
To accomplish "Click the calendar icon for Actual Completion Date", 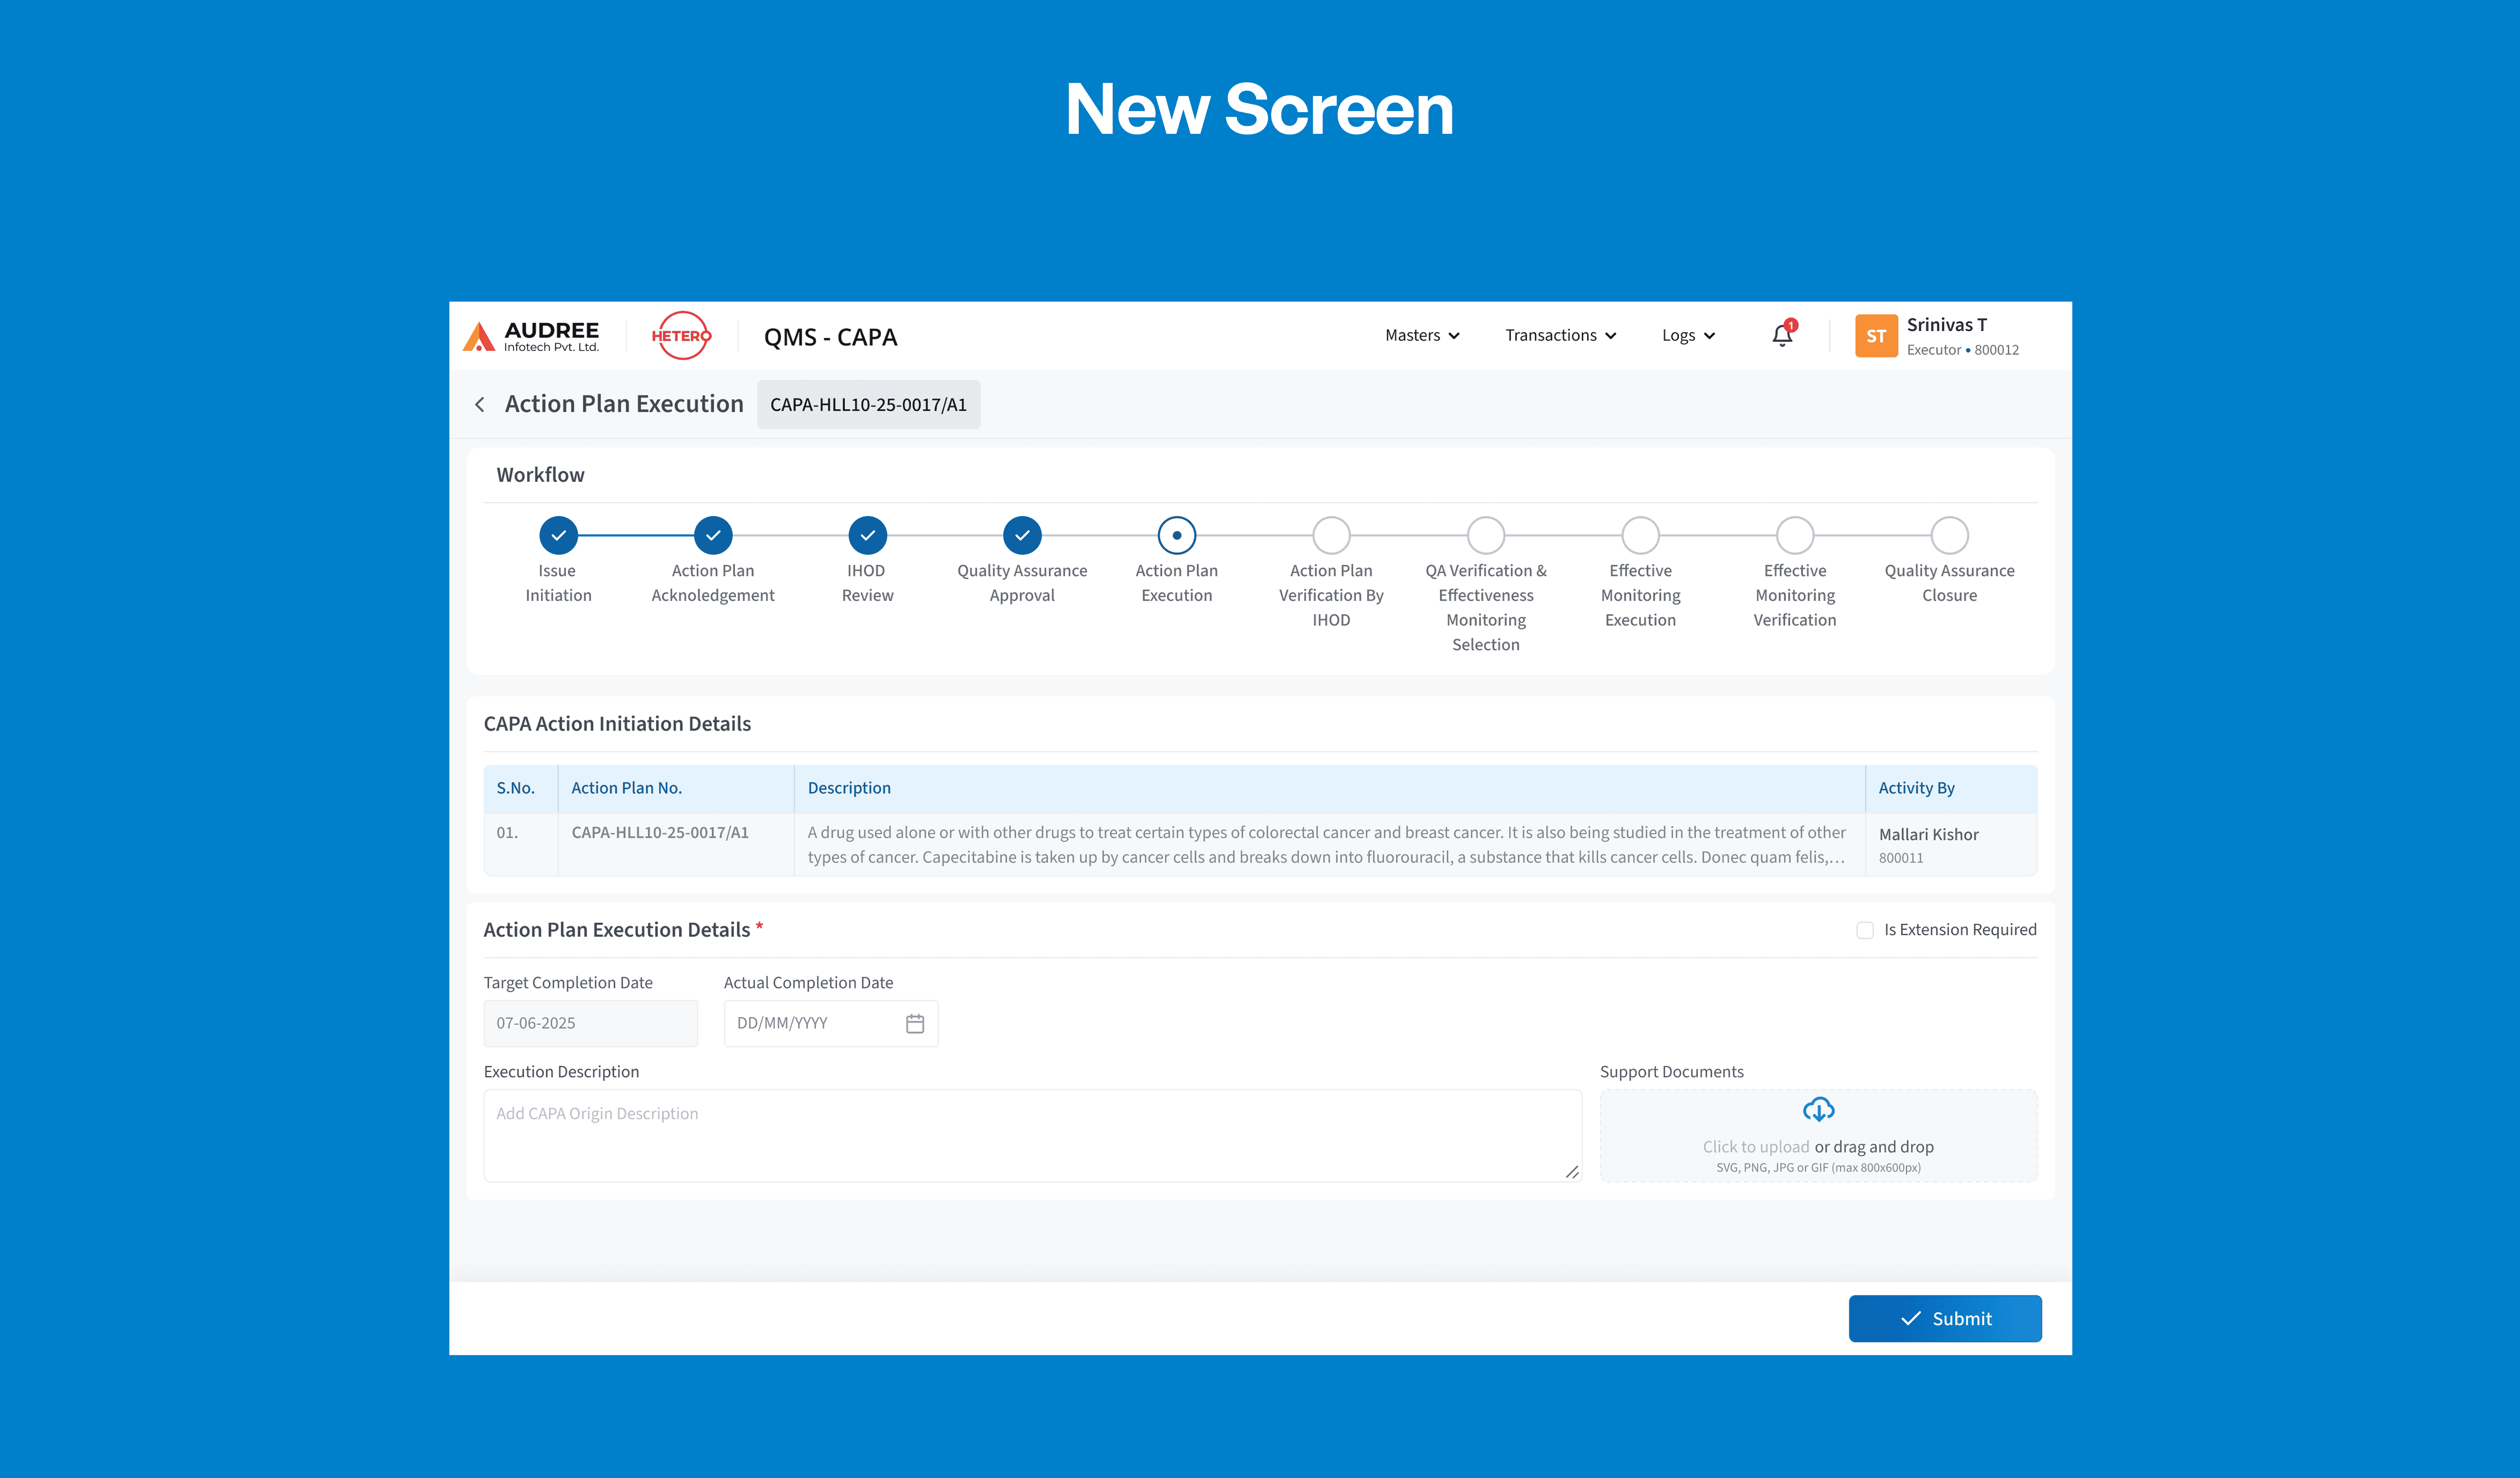I will (x=915, y=1022).
